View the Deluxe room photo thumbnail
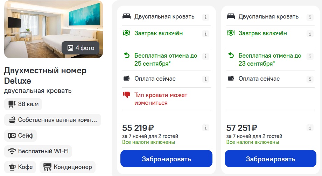The image size is (322, 176). (x=54, y=29)
